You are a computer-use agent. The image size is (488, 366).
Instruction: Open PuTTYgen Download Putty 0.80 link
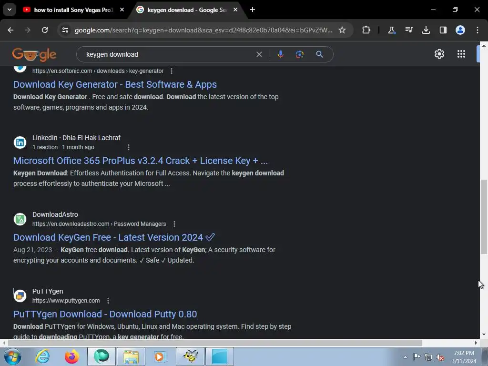(105, 314)
